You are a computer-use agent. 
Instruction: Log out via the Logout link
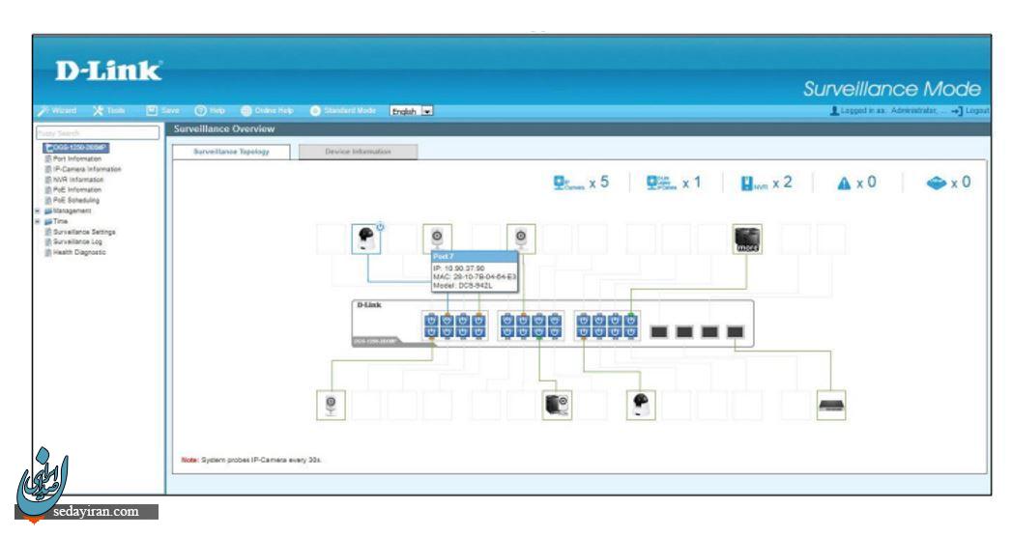970,111
